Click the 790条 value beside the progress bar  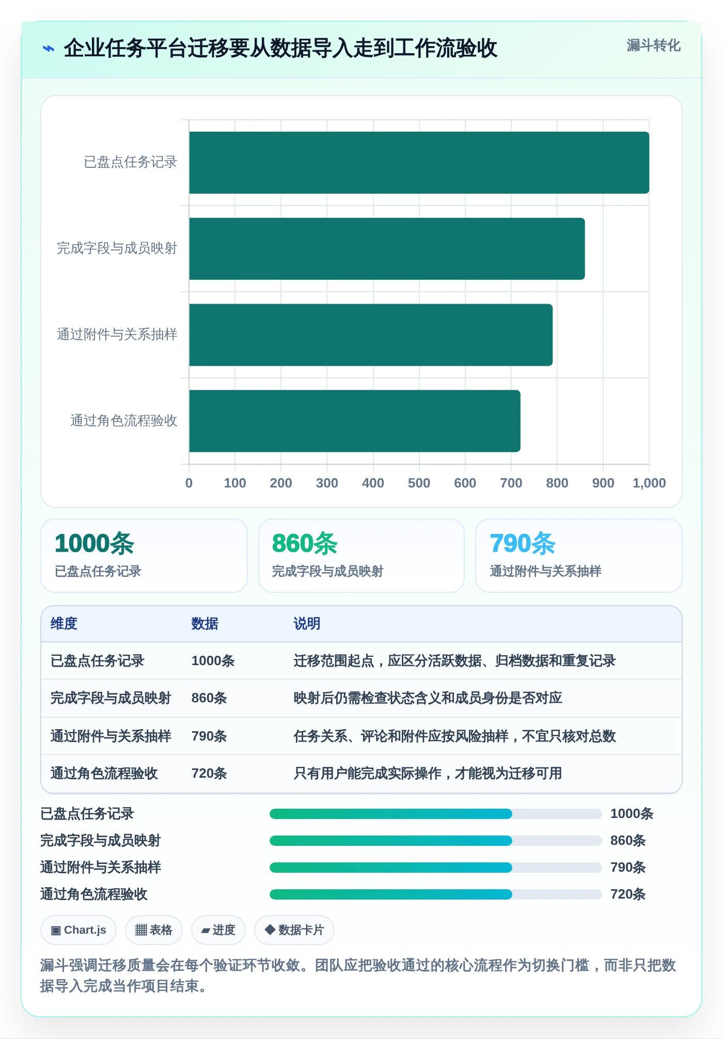point(628,868)
